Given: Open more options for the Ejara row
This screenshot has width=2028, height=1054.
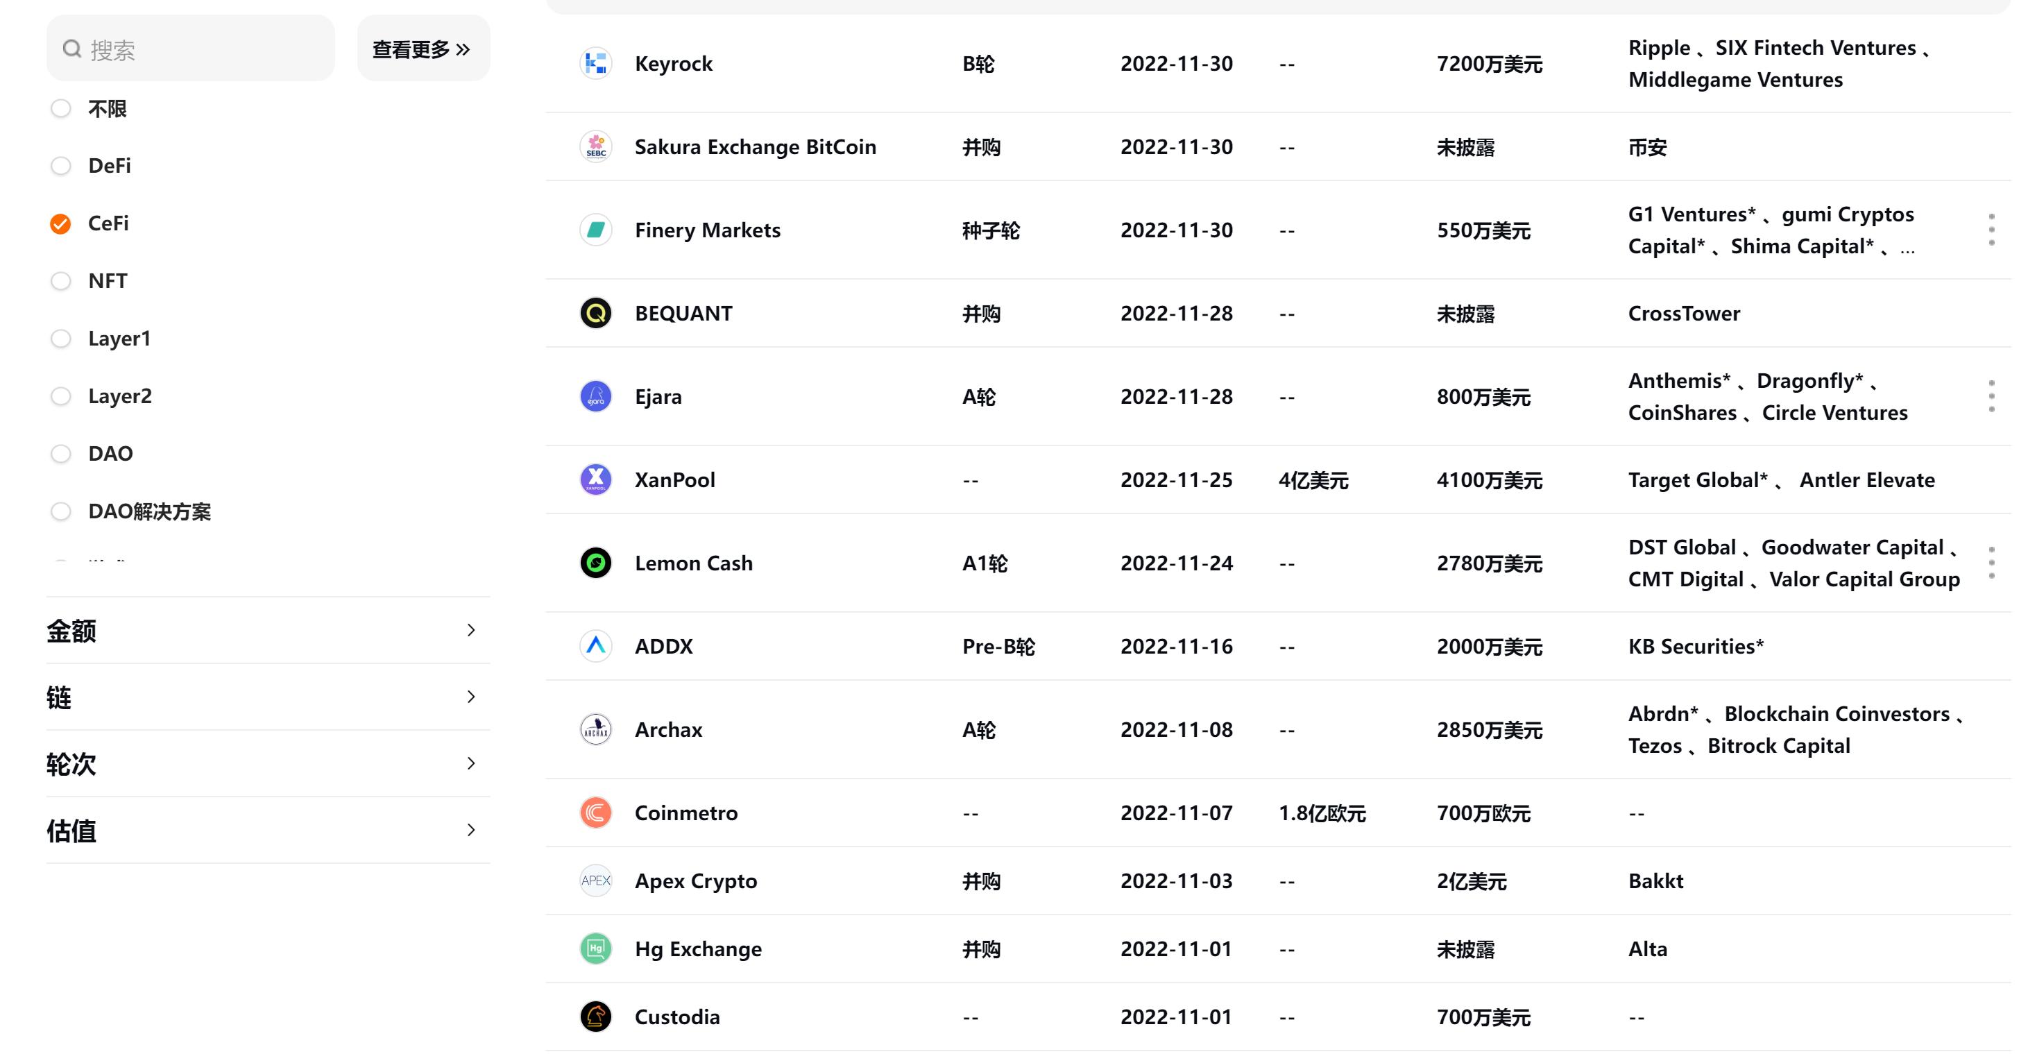Looking at the screenshot, I should 1991,396.
